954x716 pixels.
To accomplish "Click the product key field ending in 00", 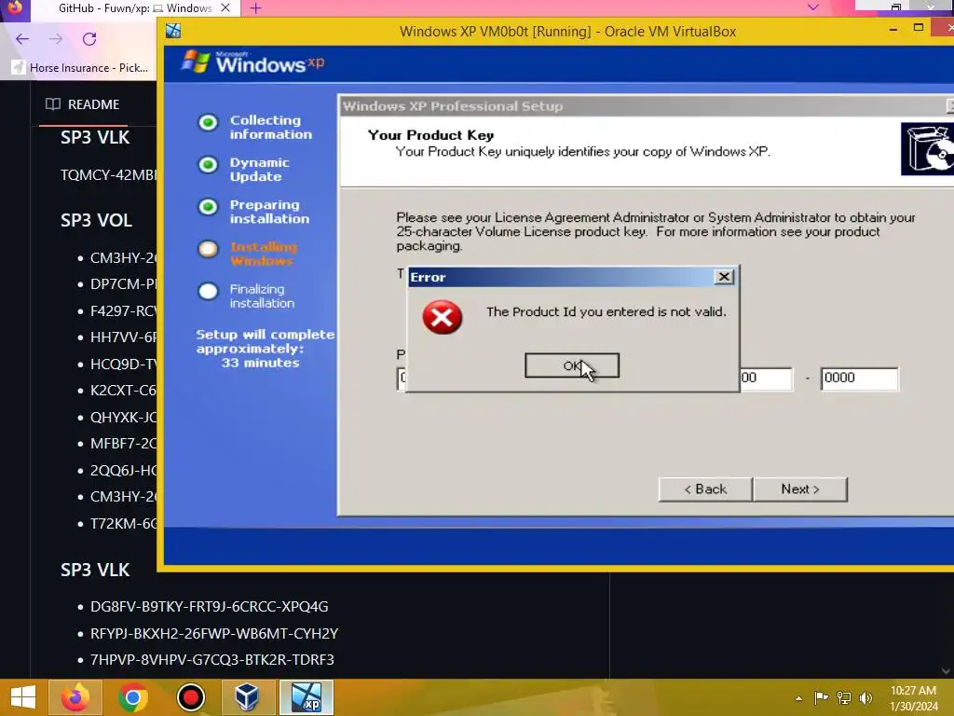I will pyautogui.click(x=766, y=379).
